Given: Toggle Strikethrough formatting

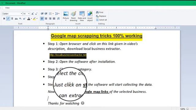Looking at the screenshot, I should pos(16,19).
